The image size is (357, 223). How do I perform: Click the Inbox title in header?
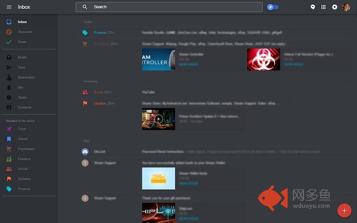point(24,7)
